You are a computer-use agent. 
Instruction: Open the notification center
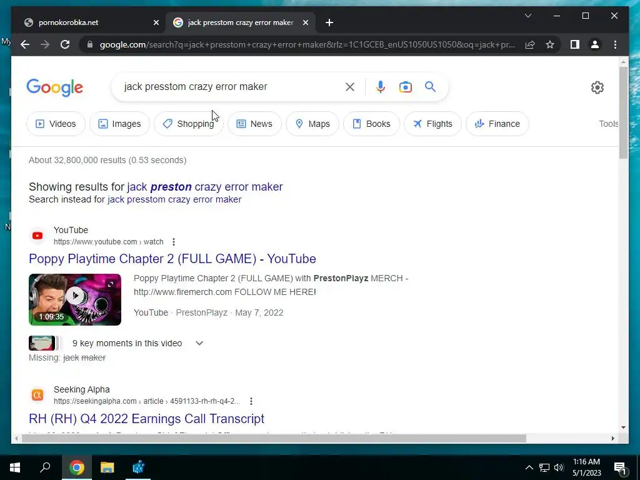620,467
